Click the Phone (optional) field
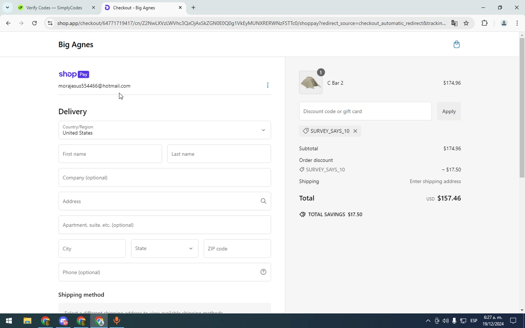Viewport: 525px width, 328px height. pyautogui.click(x=164, y=272)
